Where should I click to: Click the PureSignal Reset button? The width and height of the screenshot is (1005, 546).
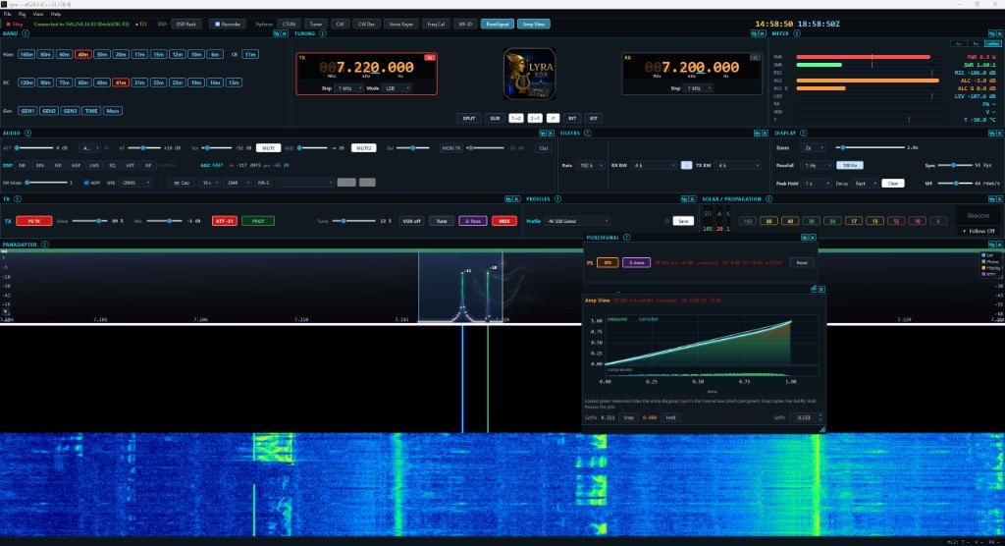click(802, 262)
